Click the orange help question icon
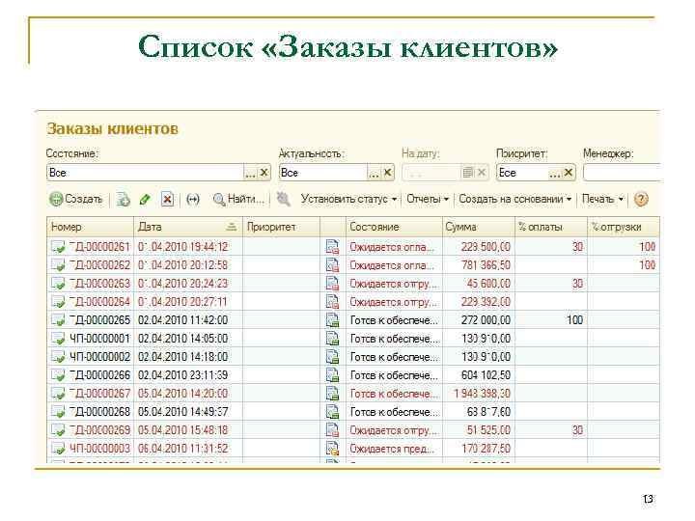 [641, 200]
